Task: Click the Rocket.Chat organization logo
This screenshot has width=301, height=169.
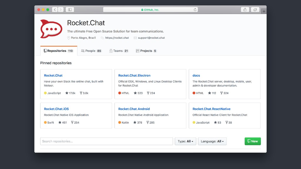Action: tap(51, 29)
